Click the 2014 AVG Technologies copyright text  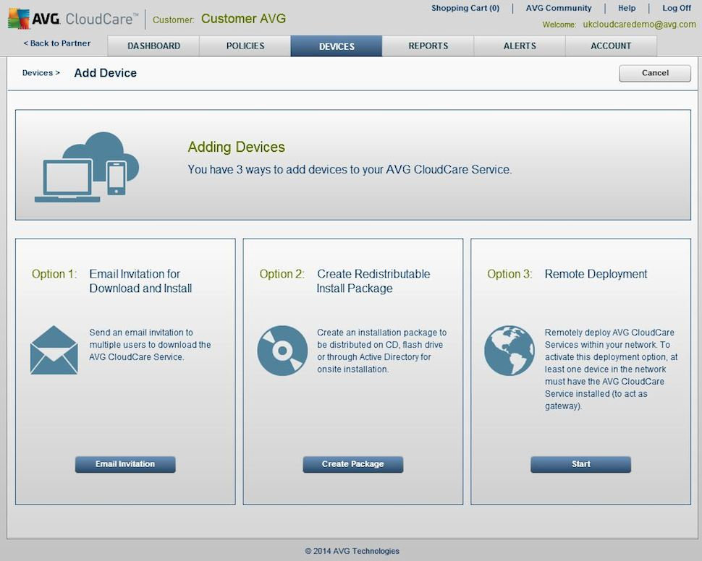pyautogui.click(x=352, y=551)
